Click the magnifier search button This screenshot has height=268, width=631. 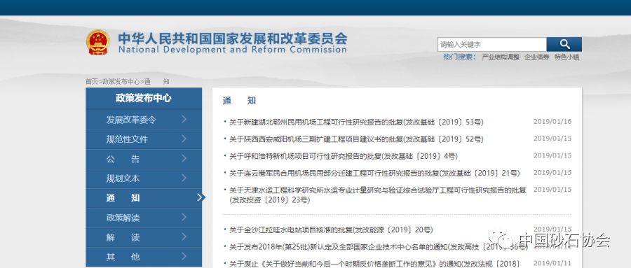pyautogui.click(x=564, y=44)
